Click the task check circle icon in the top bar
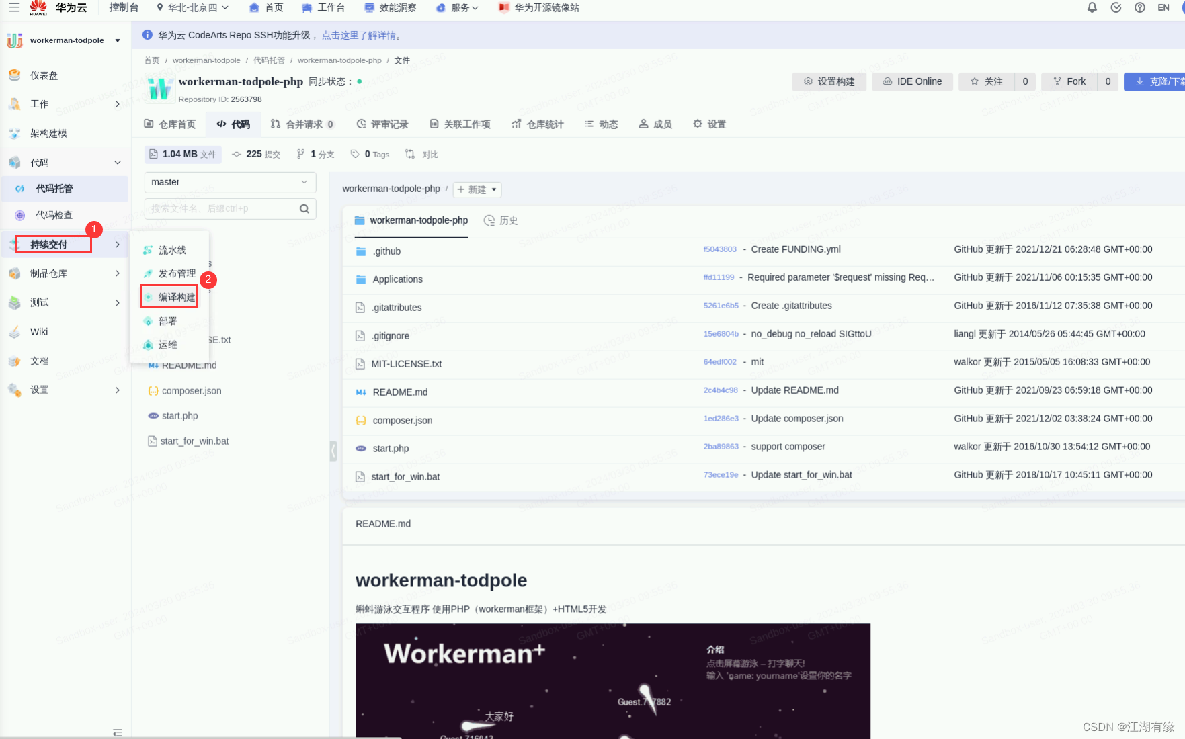 (x=1116, y=7)
